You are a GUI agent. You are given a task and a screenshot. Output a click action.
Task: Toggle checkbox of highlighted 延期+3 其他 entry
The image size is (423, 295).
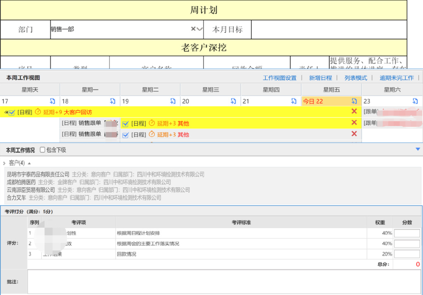[x=126, y=124]
